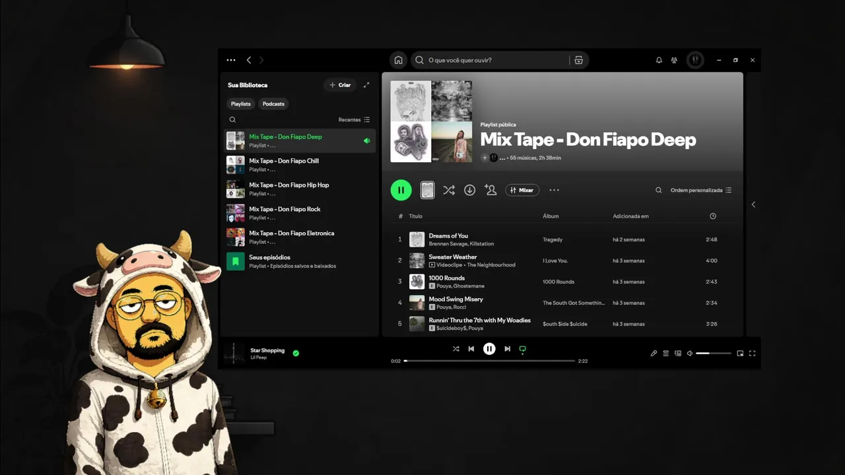Click the Star Shopping album thumbnail

(234, 353)
